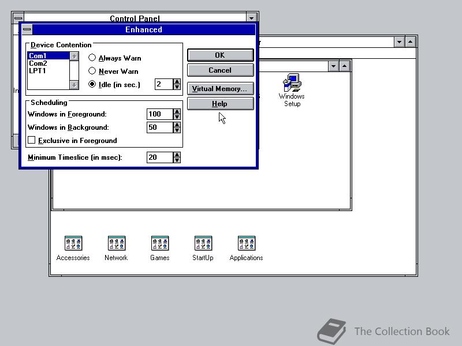The width and height of the screenshot is (462, 346).
Task: Increase Windows in Foreground value
Action: pos(177,111)
